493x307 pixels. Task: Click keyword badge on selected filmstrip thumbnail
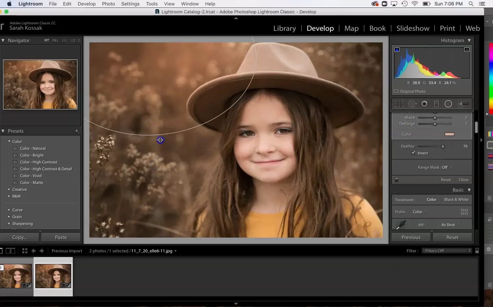point(63,285)
